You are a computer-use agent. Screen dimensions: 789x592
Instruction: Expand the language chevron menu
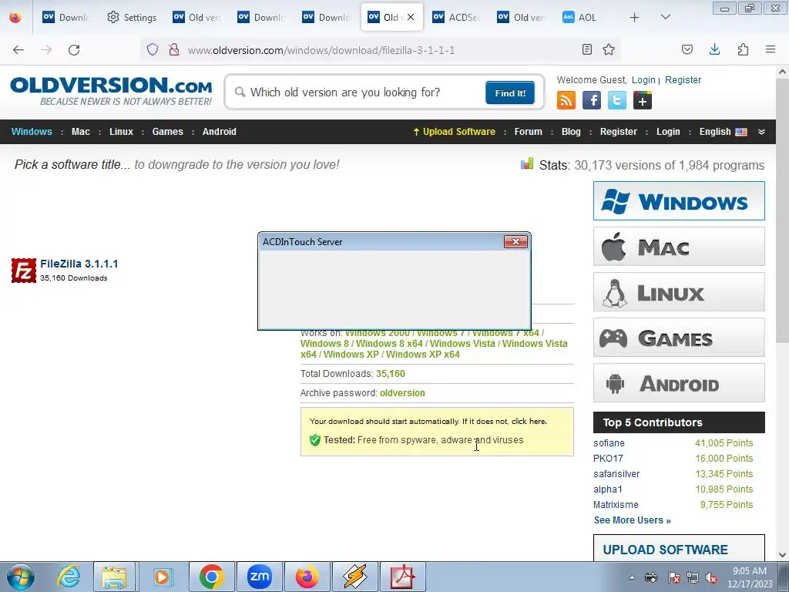point(761,132)
